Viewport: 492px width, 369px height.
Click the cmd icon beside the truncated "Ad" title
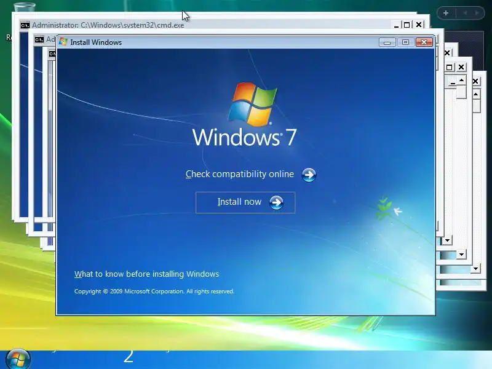pos(39,39)
